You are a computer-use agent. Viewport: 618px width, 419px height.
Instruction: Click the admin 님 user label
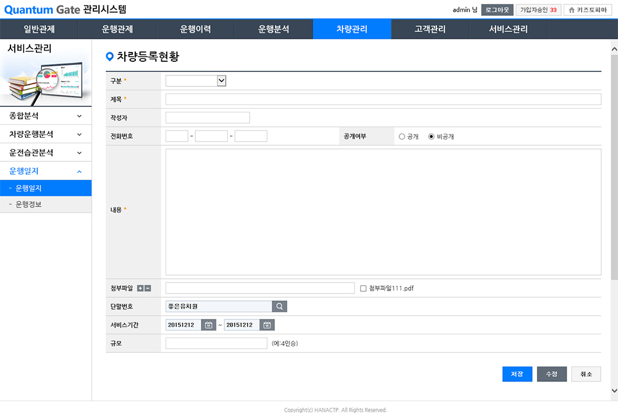click(x=465, y=10)
